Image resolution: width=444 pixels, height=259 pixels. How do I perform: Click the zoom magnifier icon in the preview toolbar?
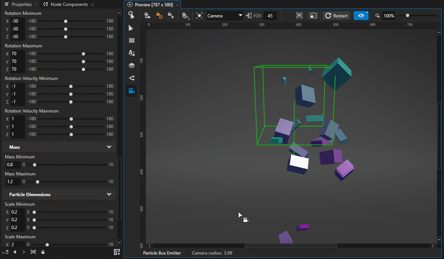tap(377, 16)
